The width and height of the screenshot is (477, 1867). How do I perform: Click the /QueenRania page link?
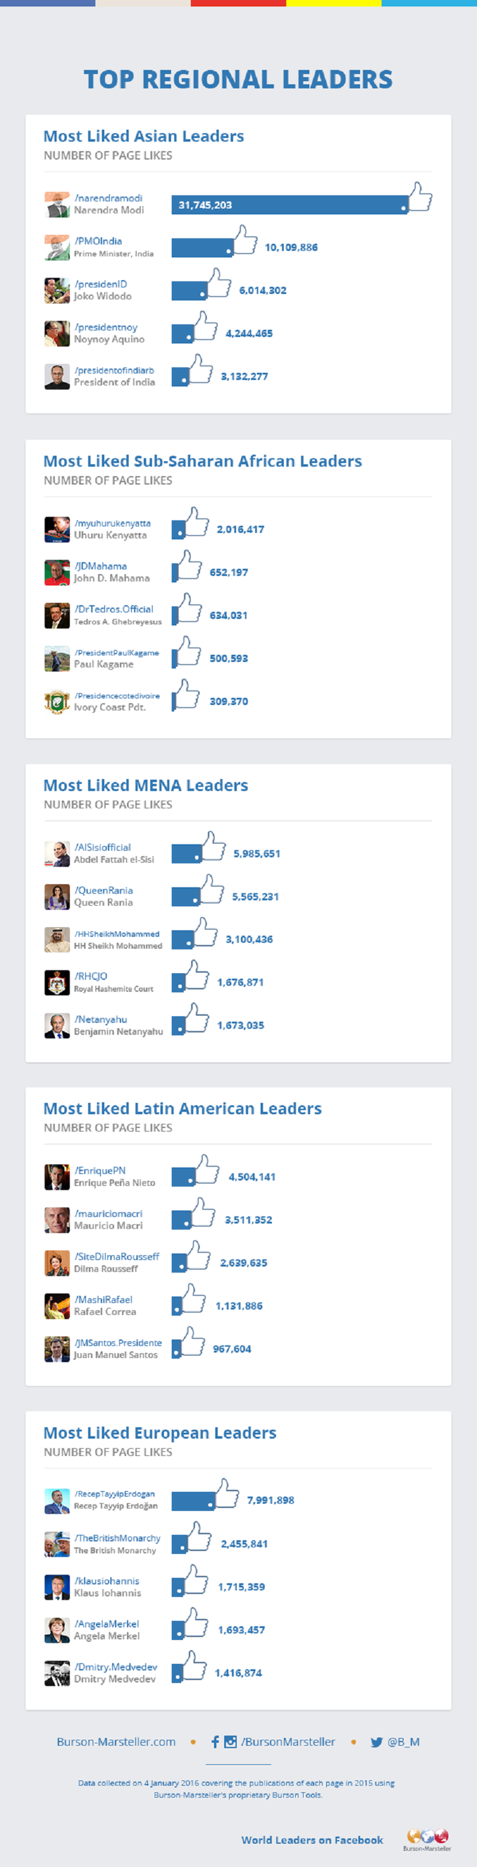coord(104,890)
